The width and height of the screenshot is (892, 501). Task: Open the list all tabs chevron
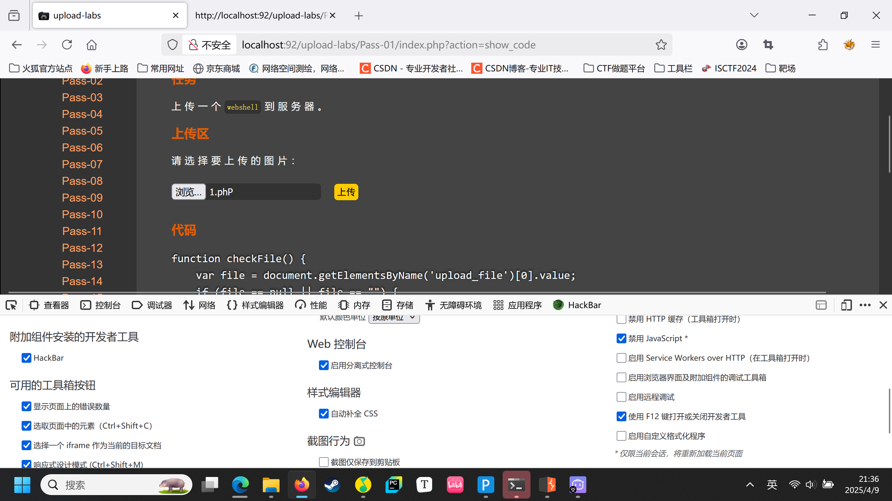[x=754, y=15]
